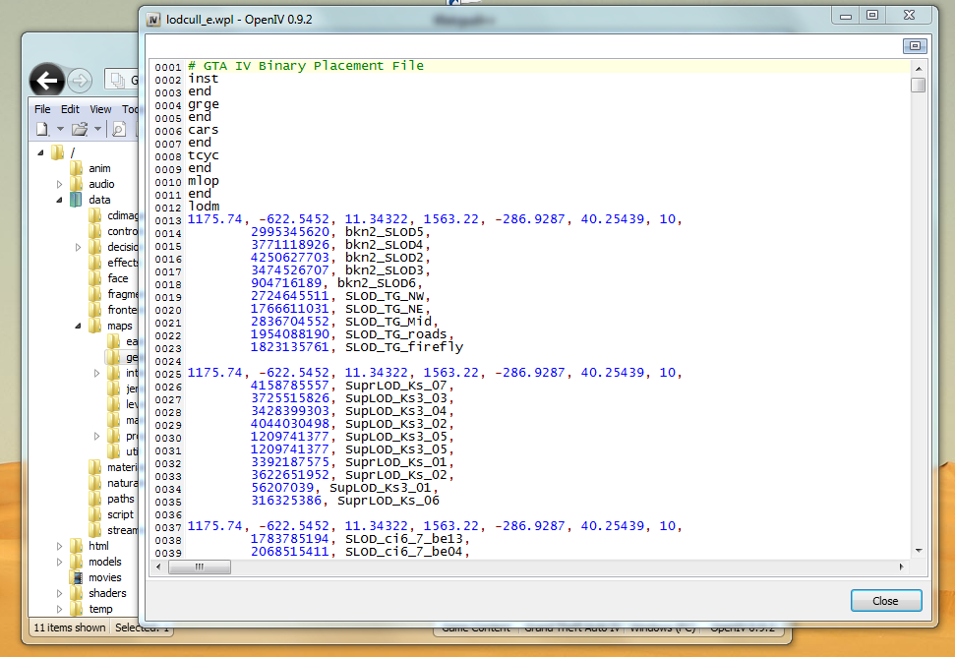Click the Back navigation arrow
The image size is (955, 657).
click(47, 82)
